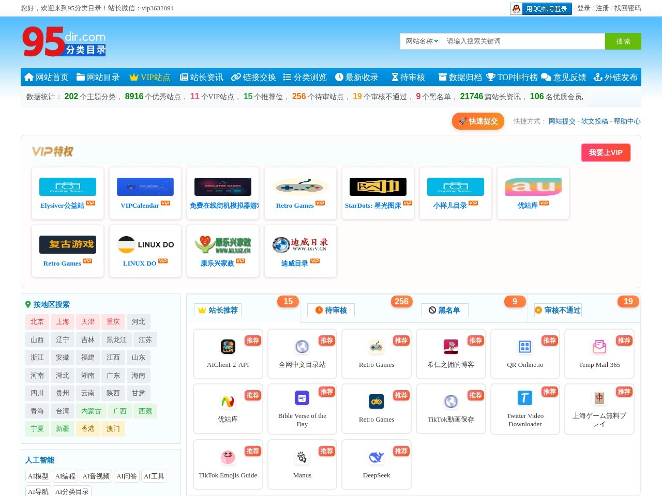Screen dimensions: 662x496
Task: Open the Twitter Video Downloader icon
Action: (524, 398)
